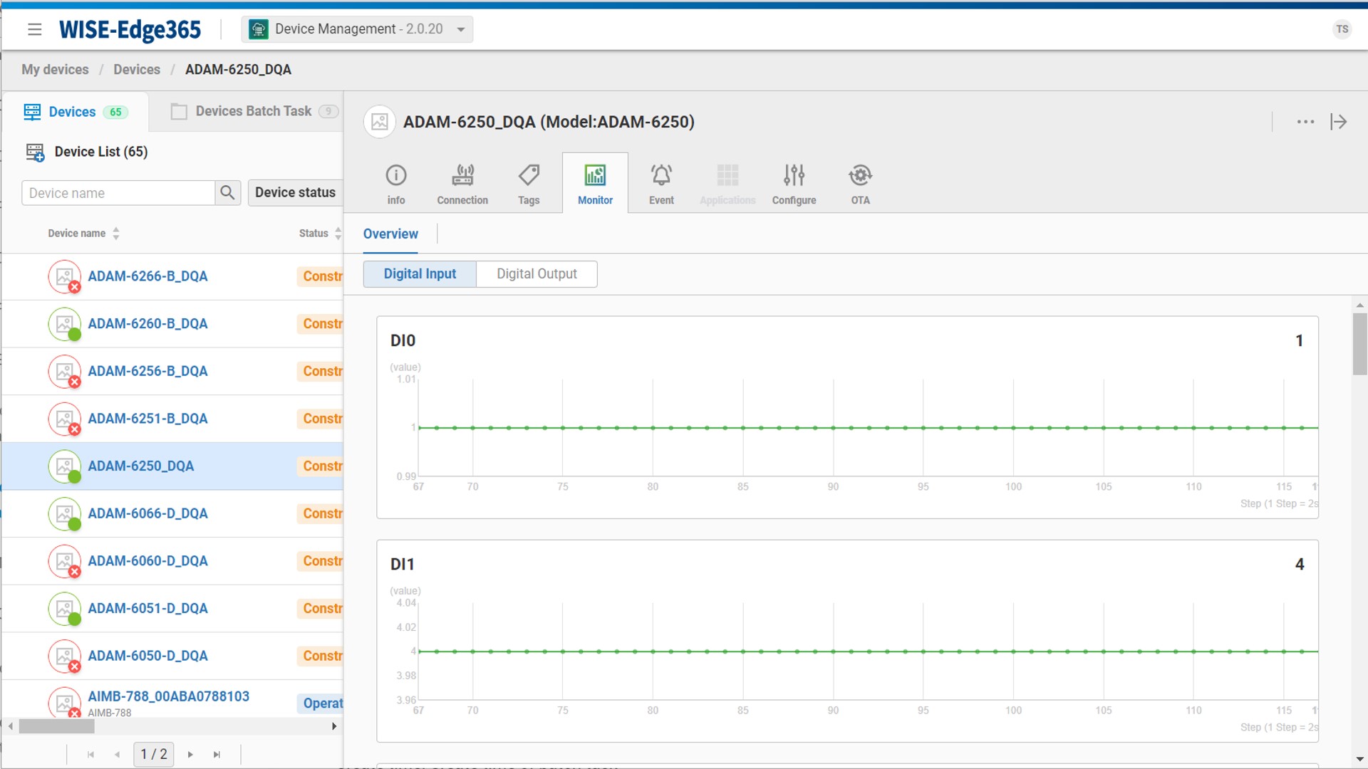Select device AIMB-788_00ABA0788103
This screenshot has width=1368, height=769.
(x=168, y=696)
